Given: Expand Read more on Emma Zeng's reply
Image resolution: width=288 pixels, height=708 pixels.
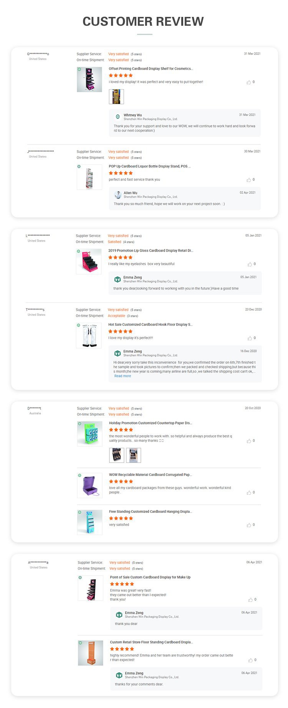Looking at the screenshot, I should (122, 376).
